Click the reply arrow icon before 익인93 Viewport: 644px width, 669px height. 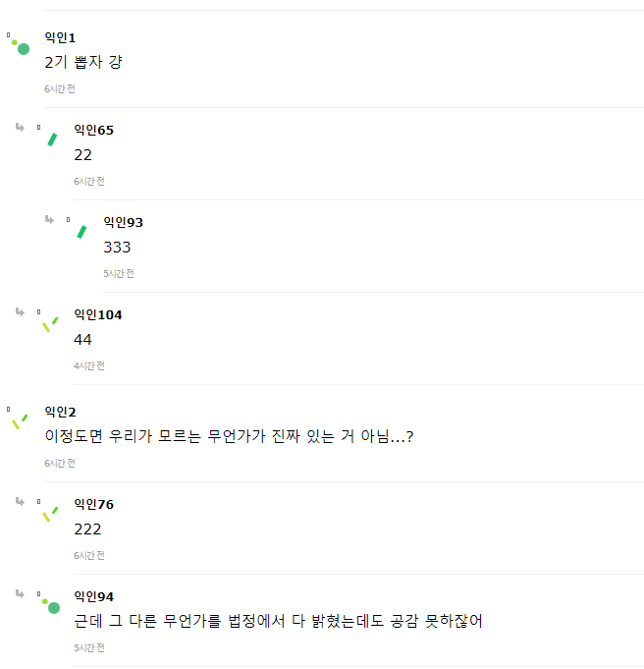49,219
